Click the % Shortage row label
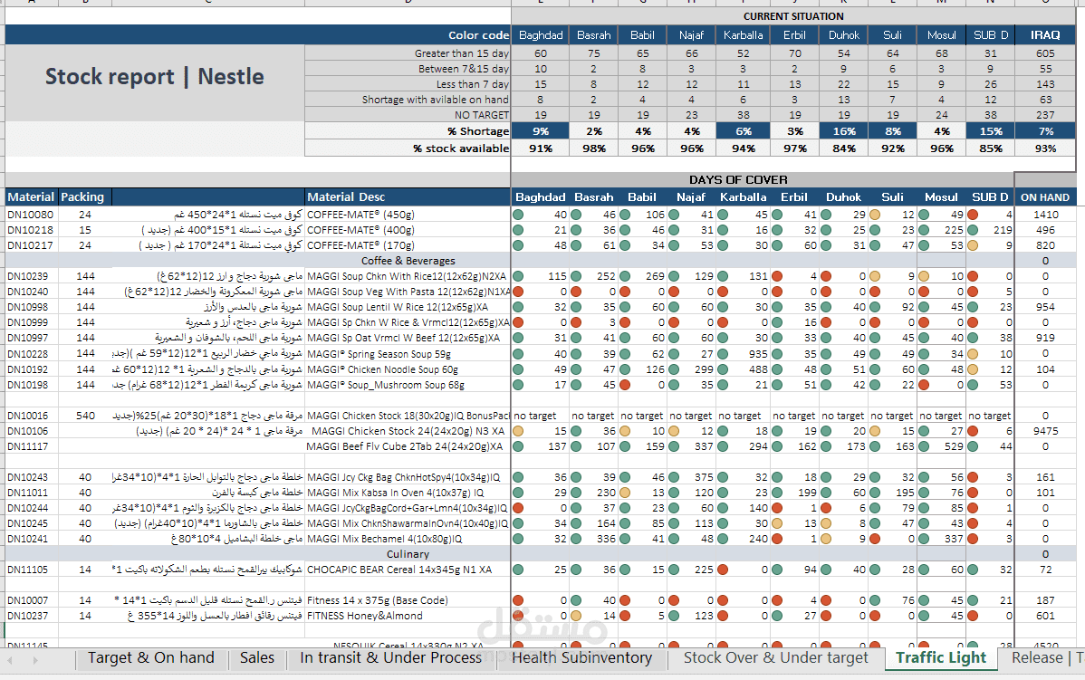This screenshot has width=1085, height=680. pos(478,131)
